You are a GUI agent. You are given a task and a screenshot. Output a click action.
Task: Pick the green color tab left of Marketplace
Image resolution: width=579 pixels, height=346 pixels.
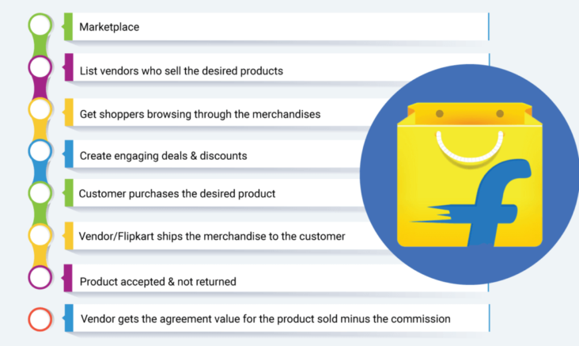68,26
